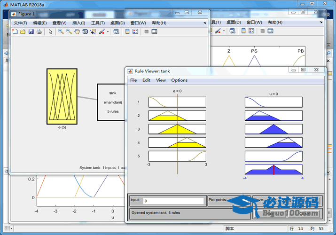Click the Link Plot icon in Figure 1

pyautogui.click(x=117, y=31)
